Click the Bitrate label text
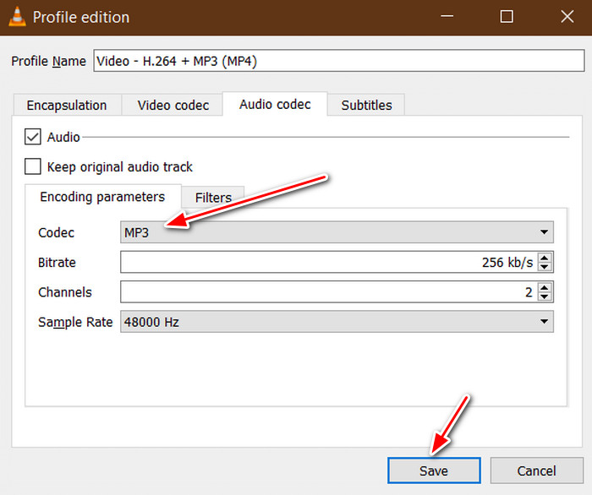The image size is (592, 495). pyautogui.click(x=57, y=263)
